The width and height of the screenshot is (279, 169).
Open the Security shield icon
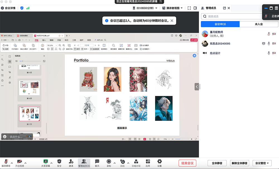coord(59,161)
